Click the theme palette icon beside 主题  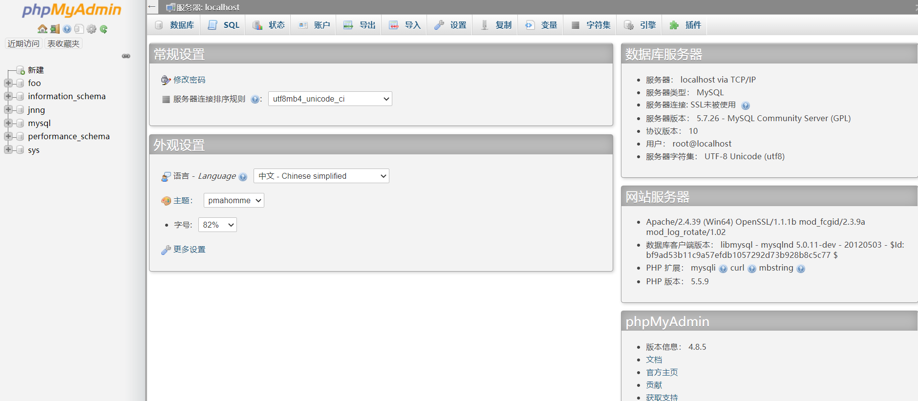(166, 201)
